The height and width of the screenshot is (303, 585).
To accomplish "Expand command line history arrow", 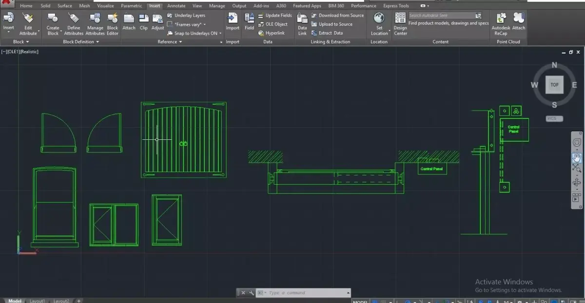I will 348,293.
